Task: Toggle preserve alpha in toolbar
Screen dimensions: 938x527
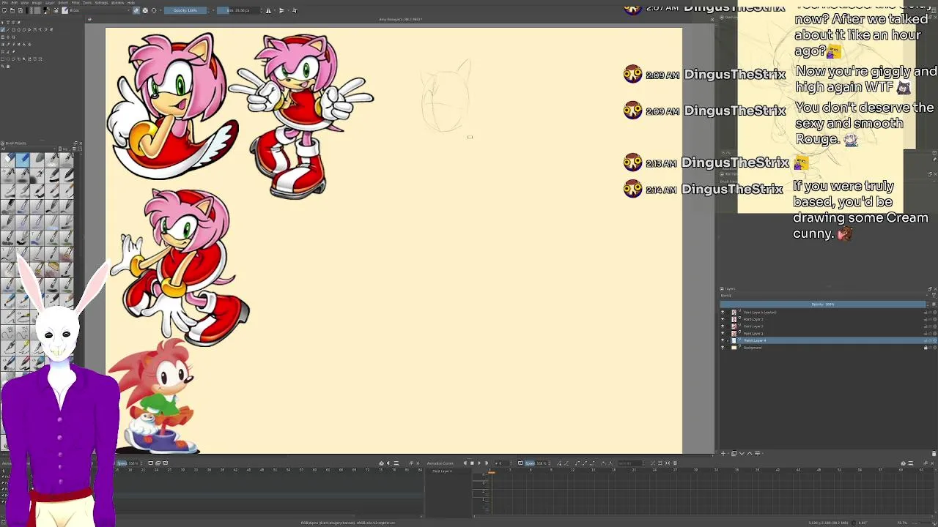Action: (x=145, y=10)
